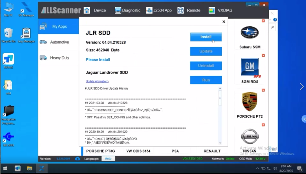Screen dimensions: 306x174
Task: Open the Windows Start menu
Action: point(5,169)
